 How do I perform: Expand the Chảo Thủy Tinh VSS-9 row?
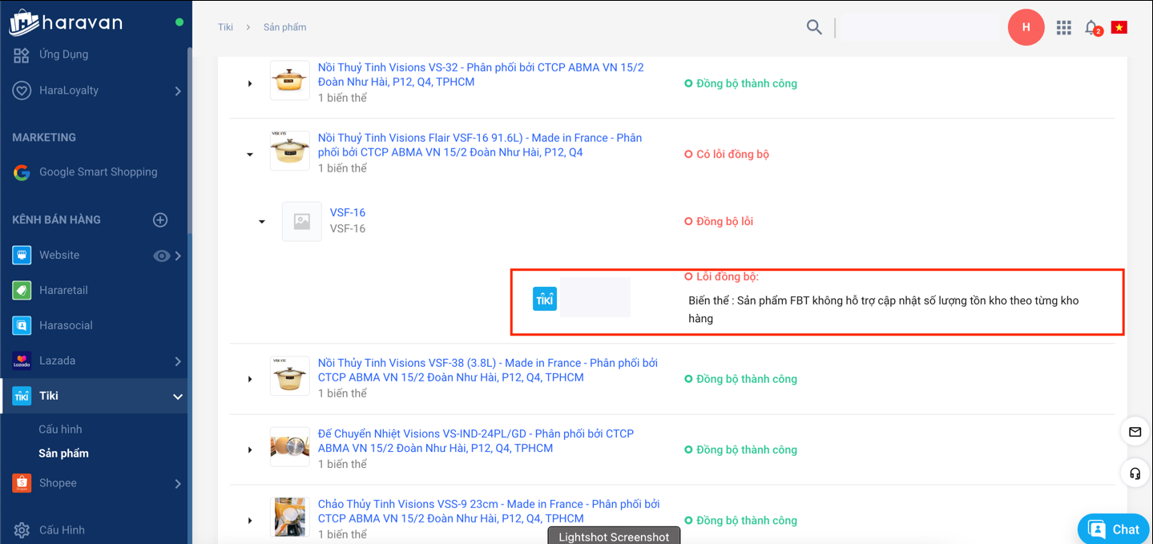point(250,520)
